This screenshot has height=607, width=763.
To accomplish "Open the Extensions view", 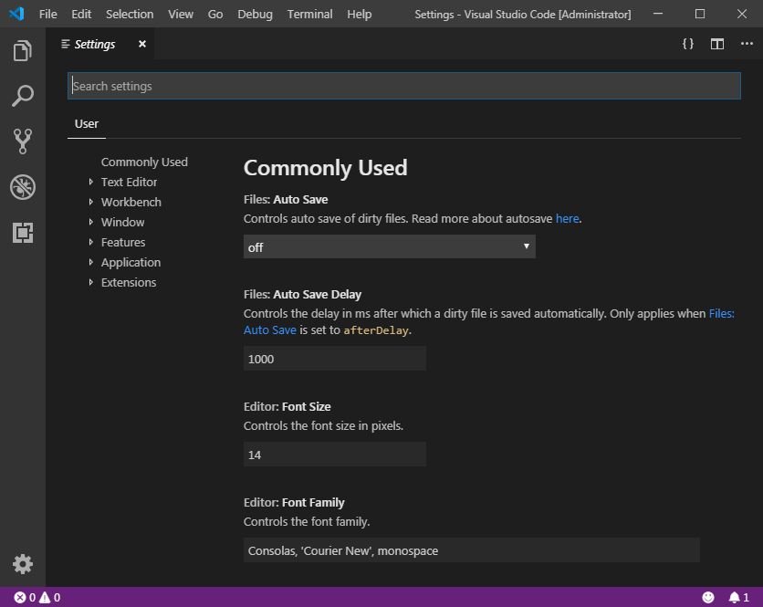I will tap(23, 232).
